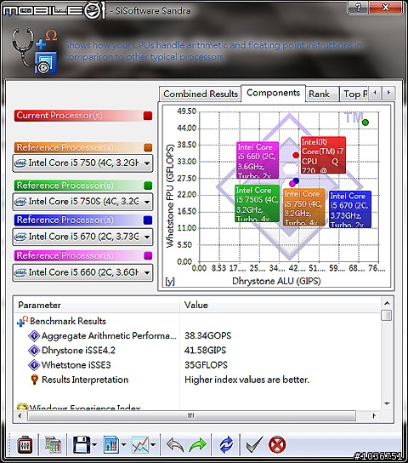Open the Intel Core i5 750S reference dropdown
Viewport: 408px width, 463px height.
(82, 202)
